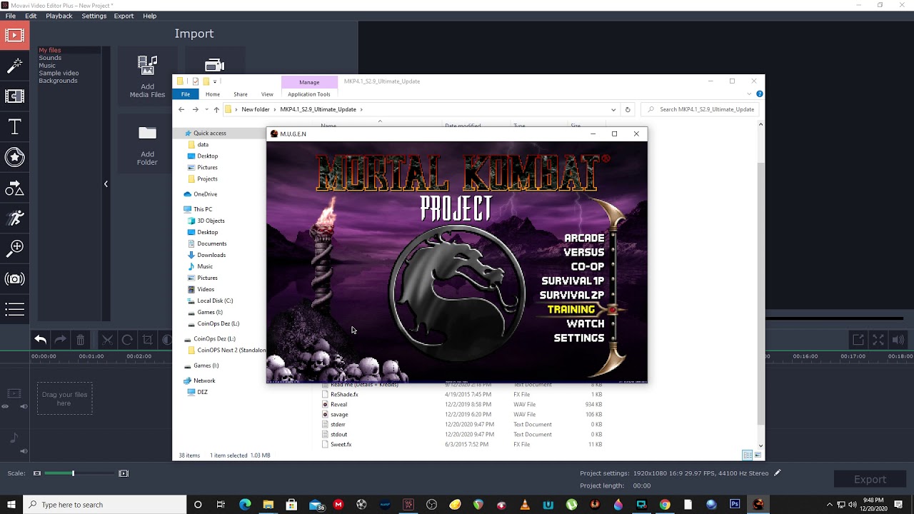Open address bar history dropdown in Explorer
Screen dimensions: 914x514
pos(613,109)
